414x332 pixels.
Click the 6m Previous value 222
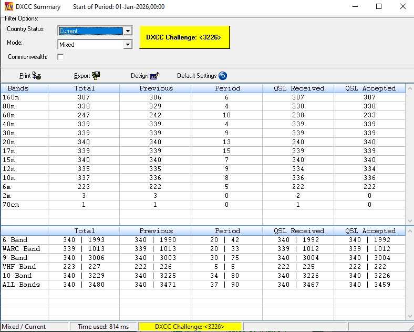(x=155, y=187)
